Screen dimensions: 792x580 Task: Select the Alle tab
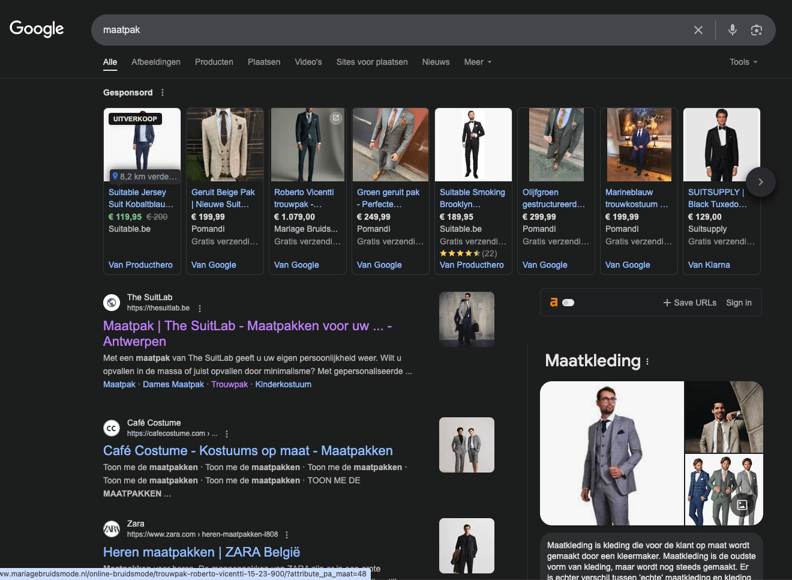coord(110,62)
